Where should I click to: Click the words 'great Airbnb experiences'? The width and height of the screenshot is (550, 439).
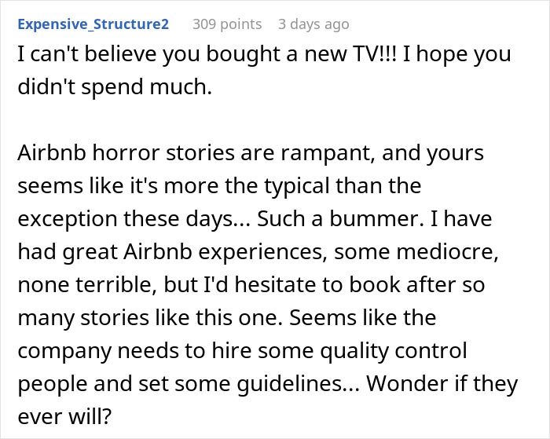192,252
